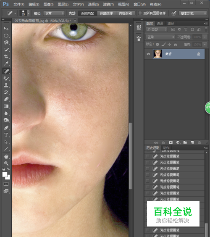
Task: Select the Blur tool
Action: (x=6, y=113)
